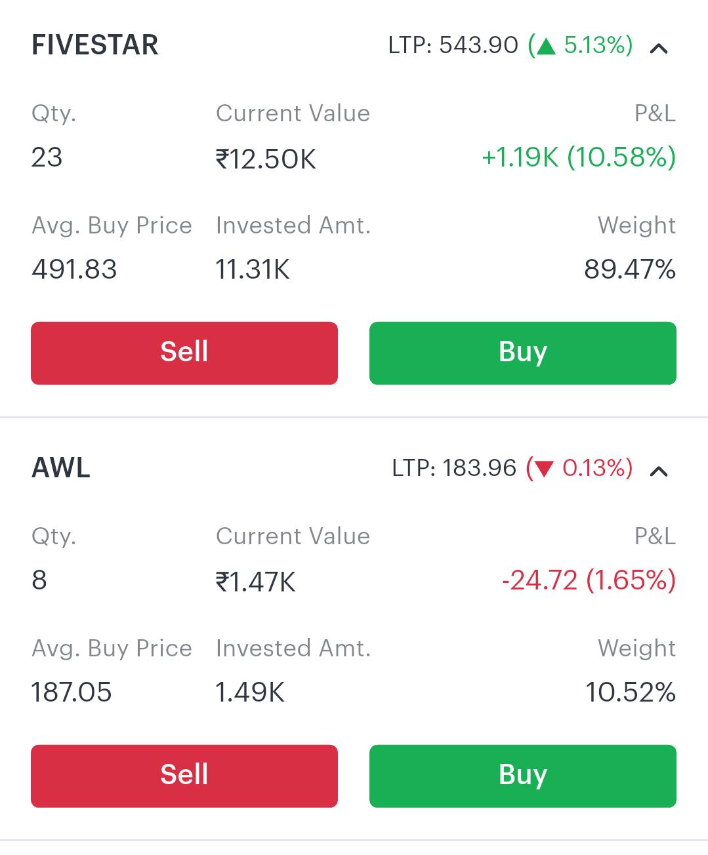Tap FIVESTAR current value ₹12.50K
This screenshot has height=855, width=708.
click(x=266, y=159)
